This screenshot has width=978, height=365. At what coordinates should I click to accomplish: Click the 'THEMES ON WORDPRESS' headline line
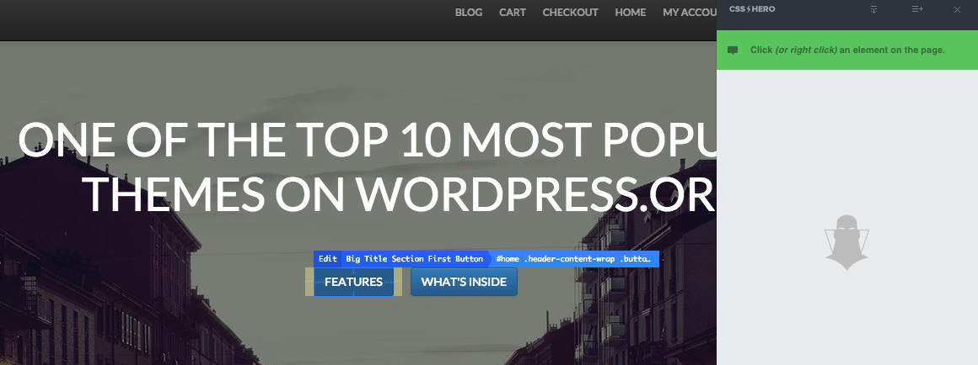click(397, 193)
